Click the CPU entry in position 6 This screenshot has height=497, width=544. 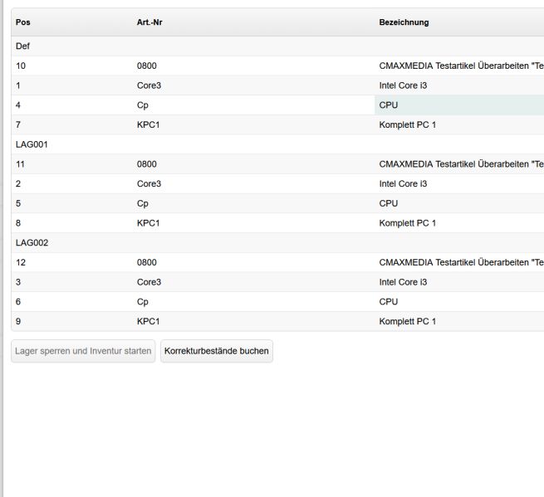click(x=388, y=302)
